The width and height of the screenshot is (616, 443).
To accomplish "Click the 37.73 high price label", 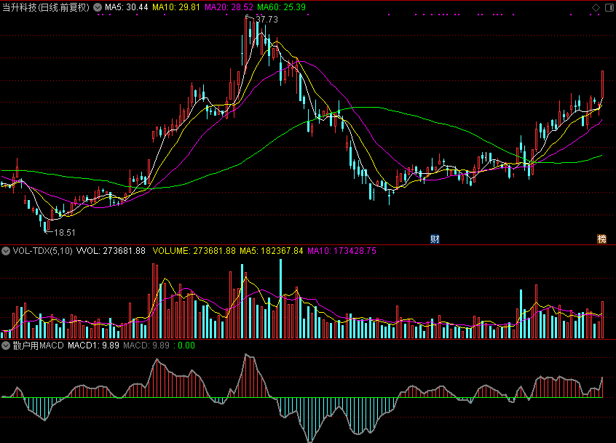I will tap(266, 20).
